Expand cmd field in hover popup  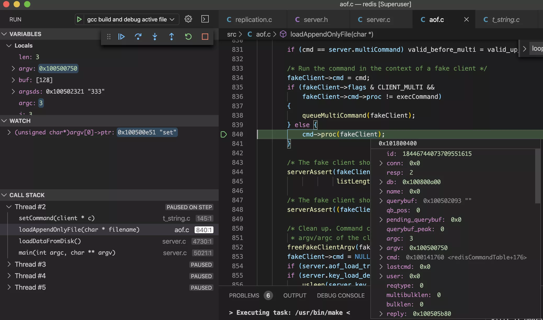tap(381, 257)
